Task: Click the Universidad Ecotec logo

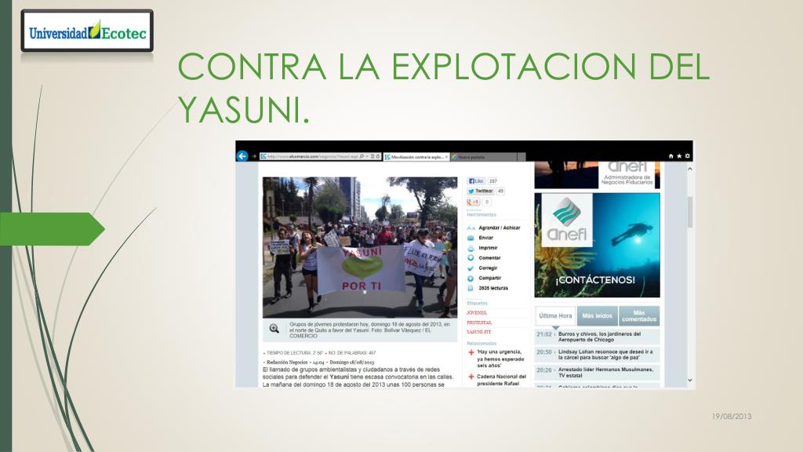Action: [x=87, y=31]
